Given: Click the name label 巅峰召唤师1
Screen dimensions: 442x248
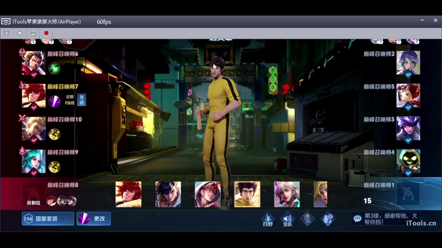Looking at the screenshot, I should pyautogui.click(x=379, y=185).
